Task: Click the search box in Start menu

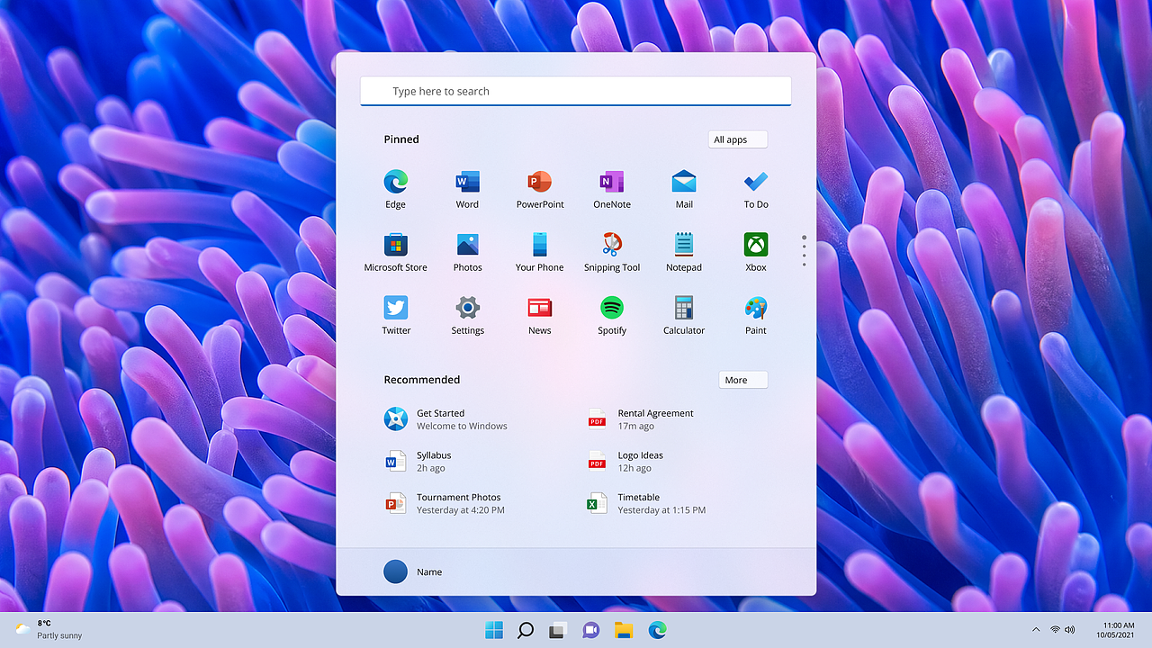Action: point(576,91)
